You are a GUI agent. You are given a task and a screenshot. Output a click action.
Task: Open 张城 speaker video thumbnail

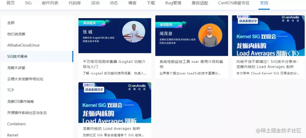coord(115,35)
